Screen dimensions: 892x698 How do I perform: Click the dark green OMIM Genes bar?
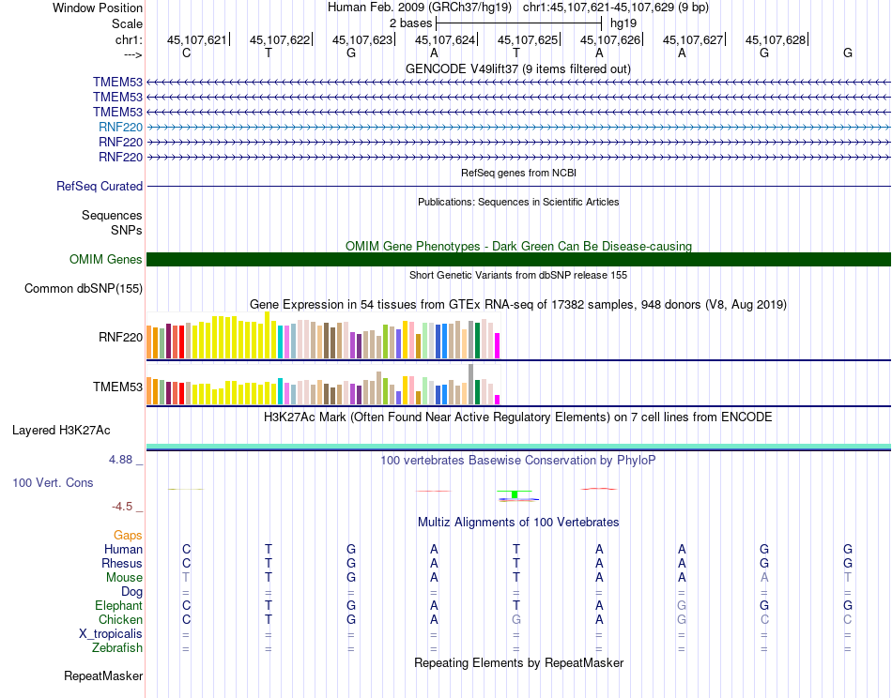tap(518, 260)
